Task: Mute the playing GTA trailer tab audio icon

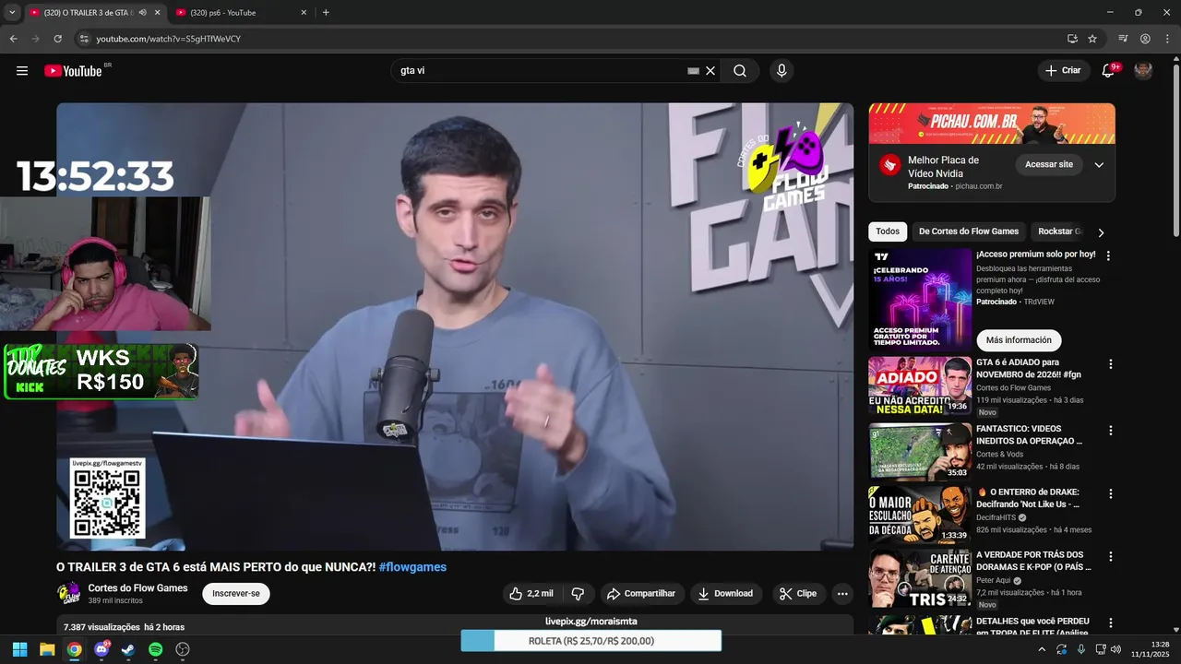Action: [x=142, y=13]
